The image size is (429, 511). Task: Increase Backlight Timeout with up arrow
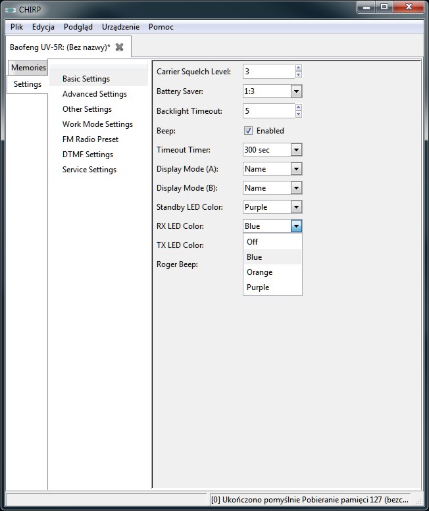[298, 107]
